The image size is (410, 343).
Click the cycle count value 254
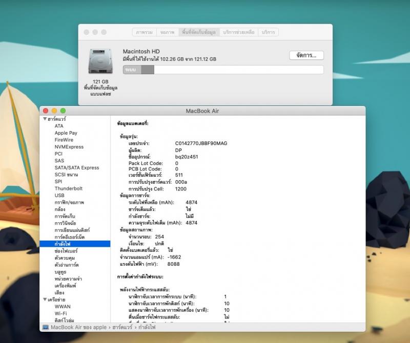[159, 237]
